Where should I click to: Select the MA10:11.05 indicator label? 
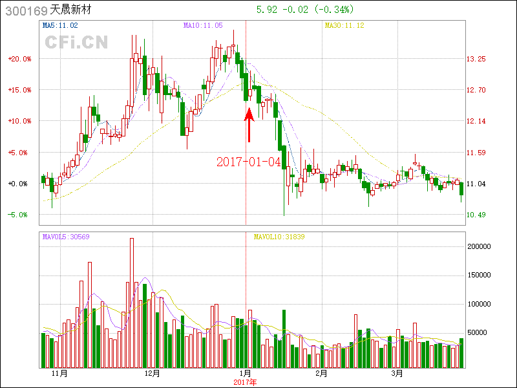203,26
